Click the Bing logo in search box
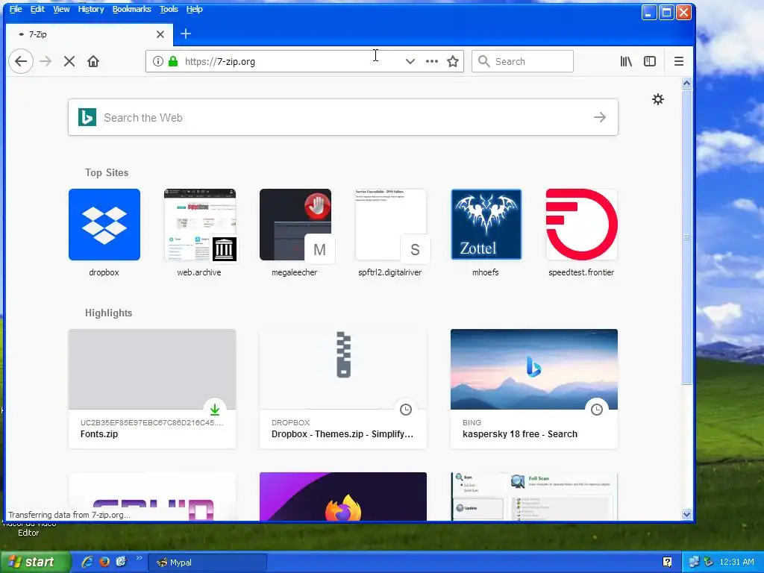Screen dimensions: 764x573 click(x=87, y=117)
